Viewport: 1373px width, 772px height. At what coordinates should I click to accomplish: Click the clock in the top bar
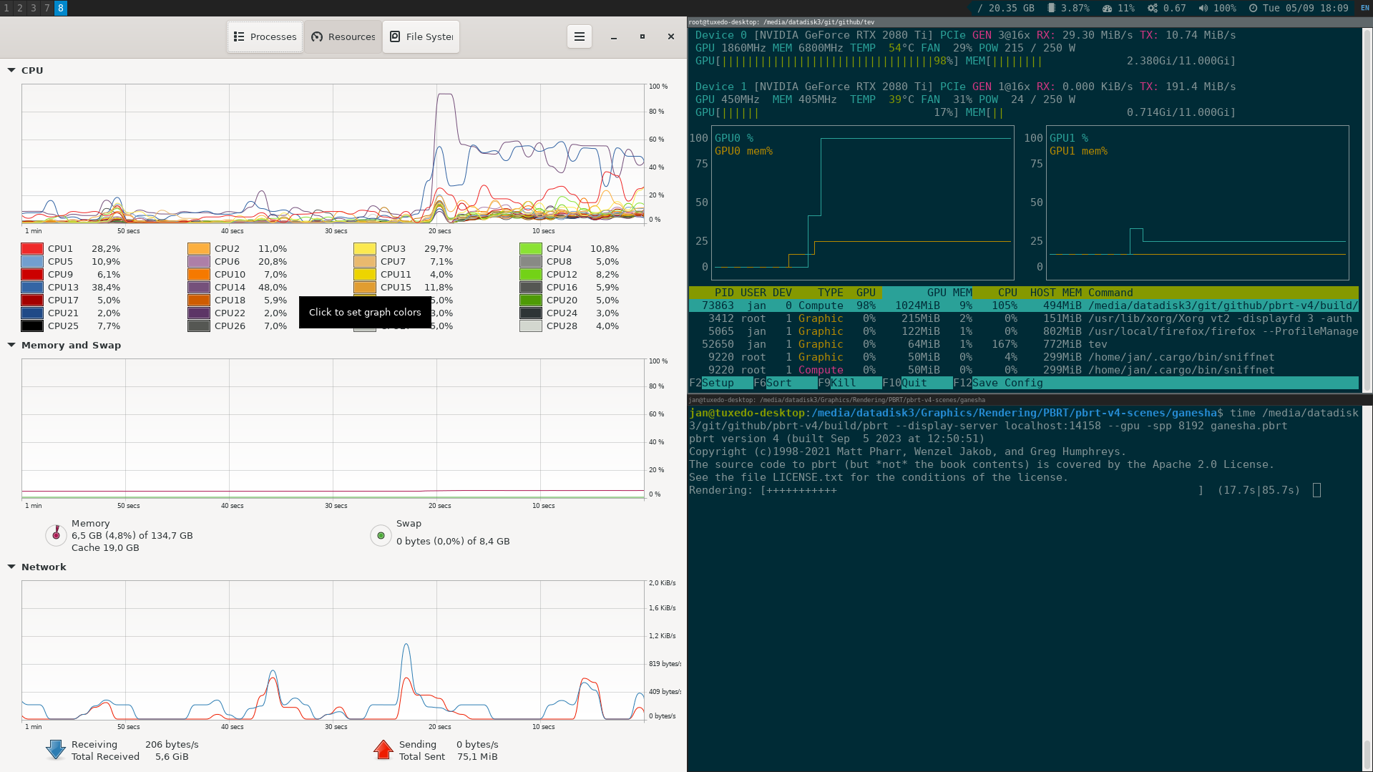pos(1299,8)
